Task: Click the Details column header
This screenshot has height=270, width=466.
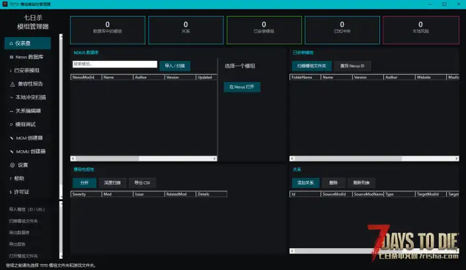Action: [x=212, y=195]
